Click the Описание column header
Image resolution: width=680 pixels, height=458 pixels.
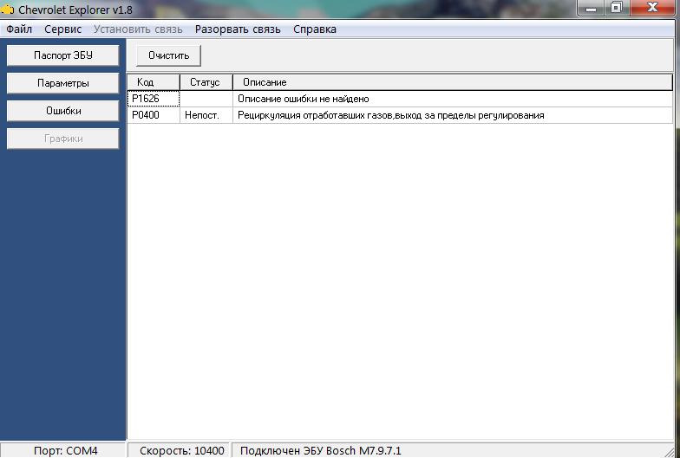coord(453,82)
